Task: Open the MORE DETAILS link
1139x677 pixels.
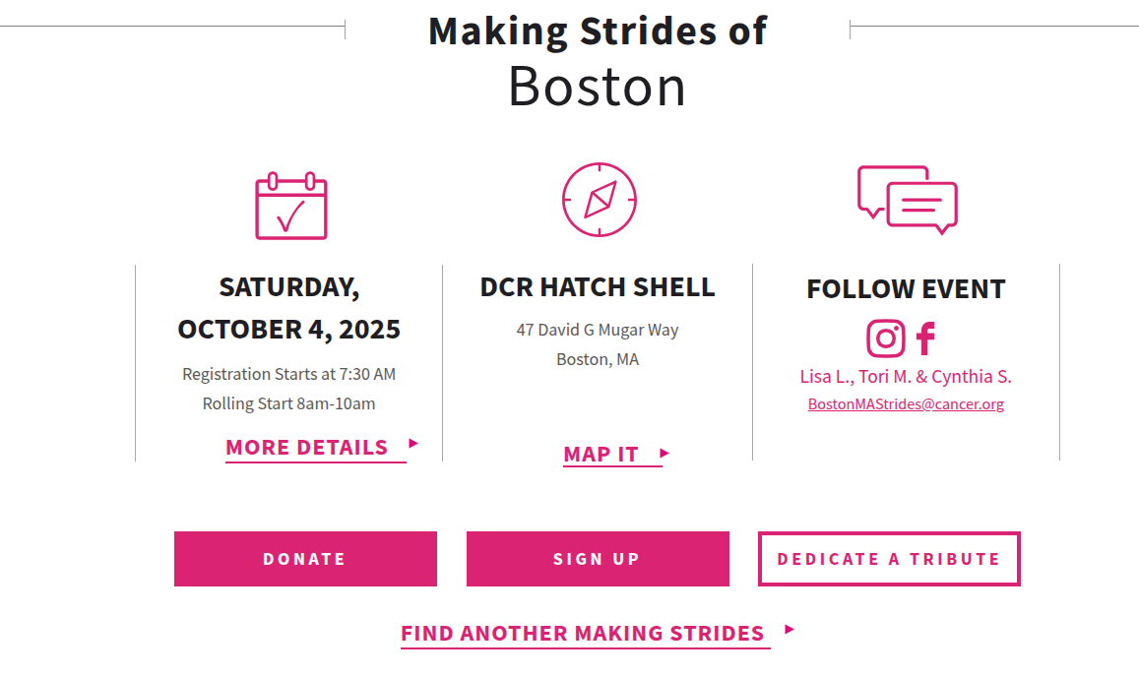Action: tap(307, 448)
